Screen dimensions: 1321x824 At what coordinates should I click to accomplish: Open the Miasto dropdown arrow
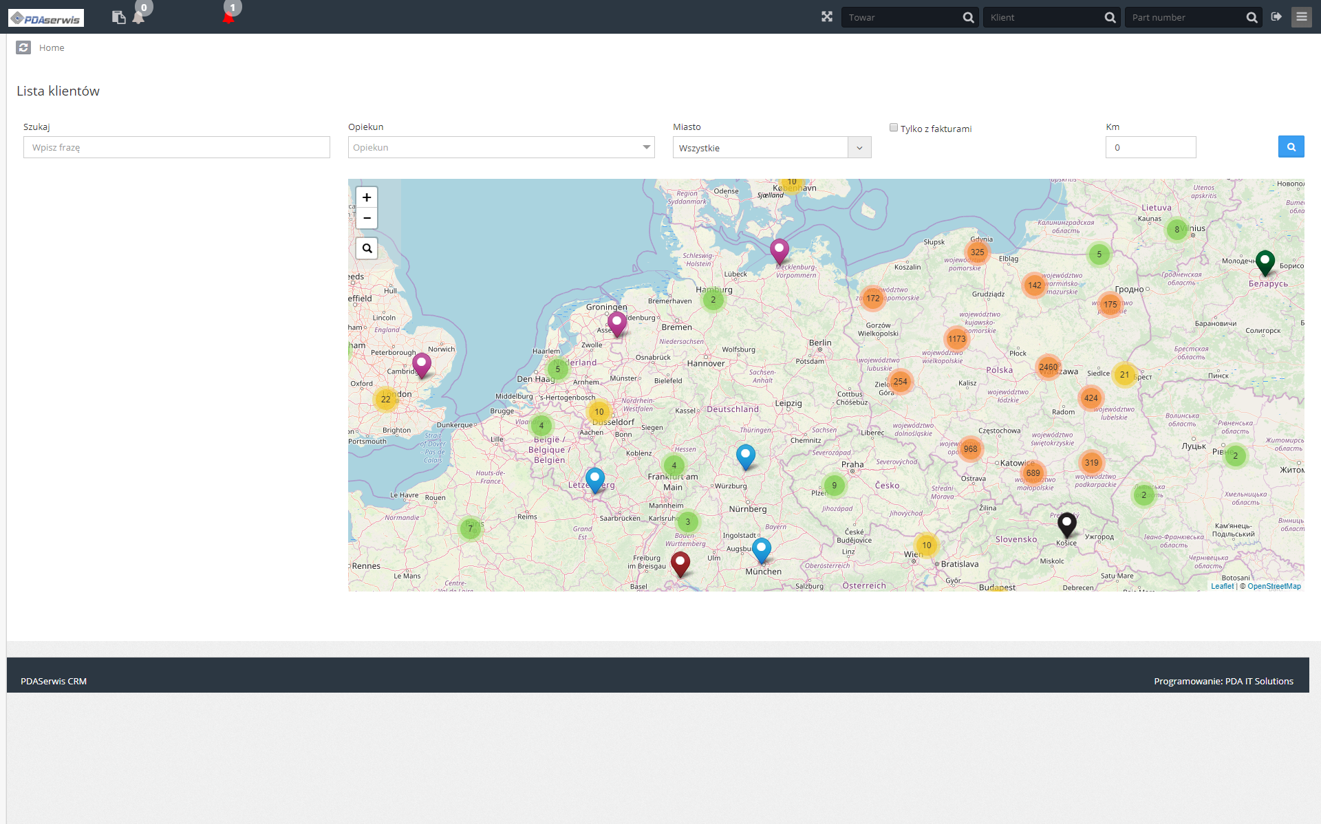click(859, 148)
